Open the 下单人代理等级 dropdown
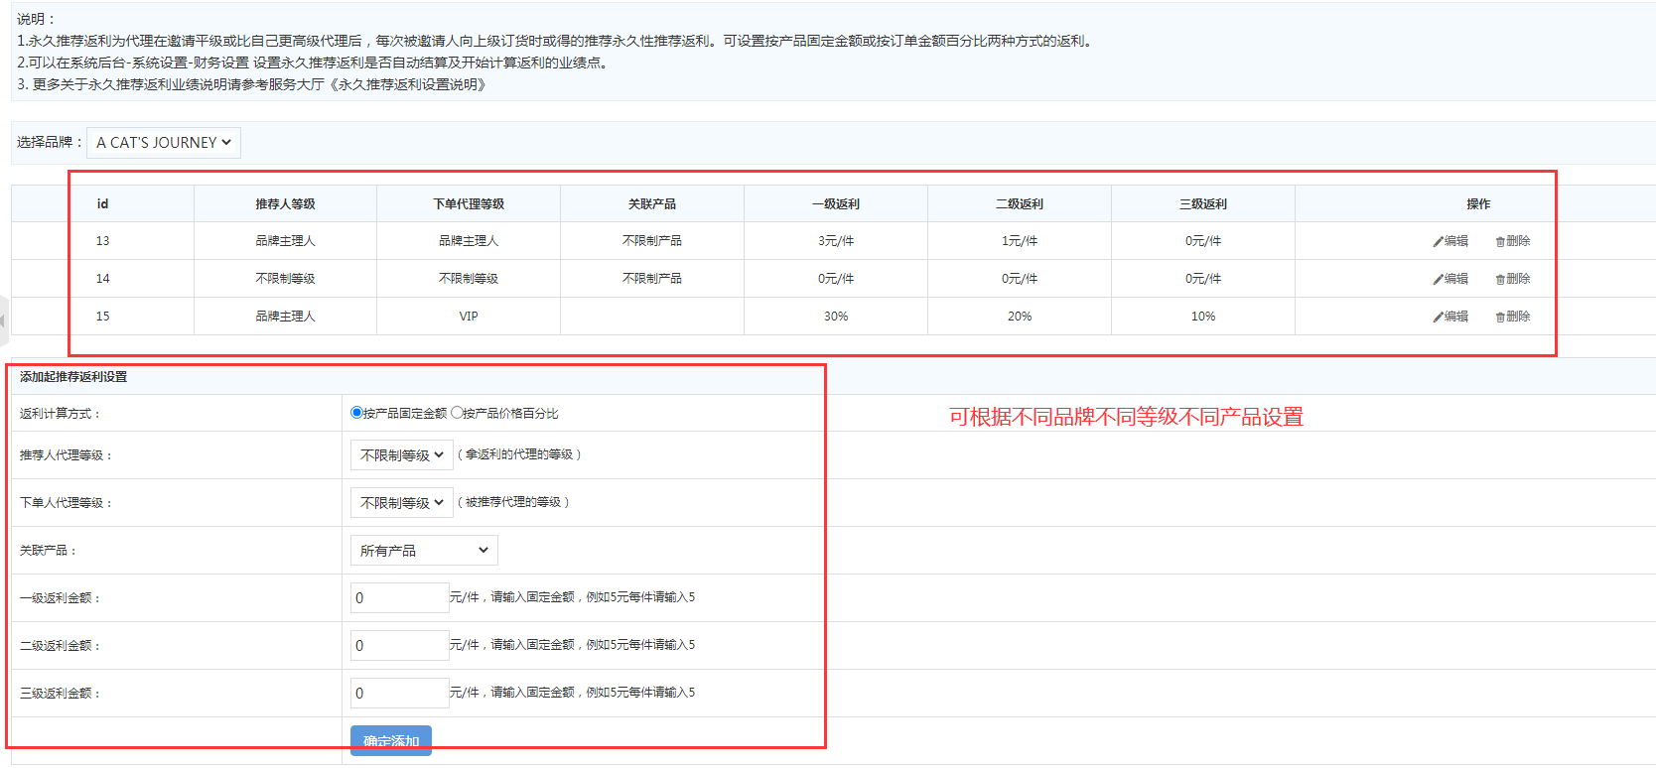The image size is (1656, 768). click(402, 502)
